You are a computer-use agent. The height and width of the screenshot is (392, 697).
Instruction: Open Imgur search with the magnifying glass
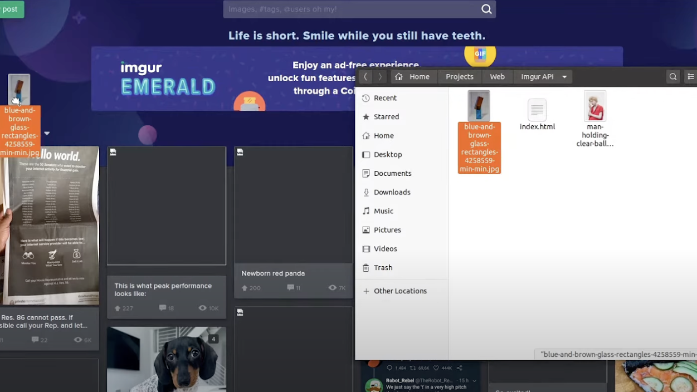pos(486,9)
